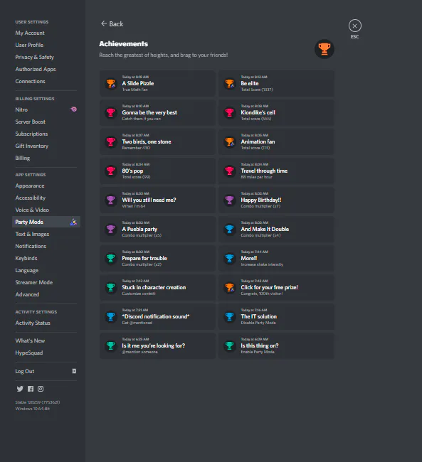Click the pink Nitro badge icon

pyautogui.click(x=73, y=109)
